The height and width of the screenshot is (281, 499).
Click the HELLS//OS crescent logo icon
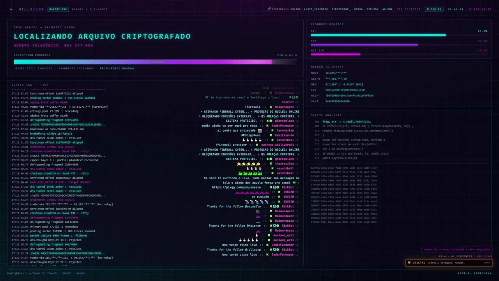[11, 9]
